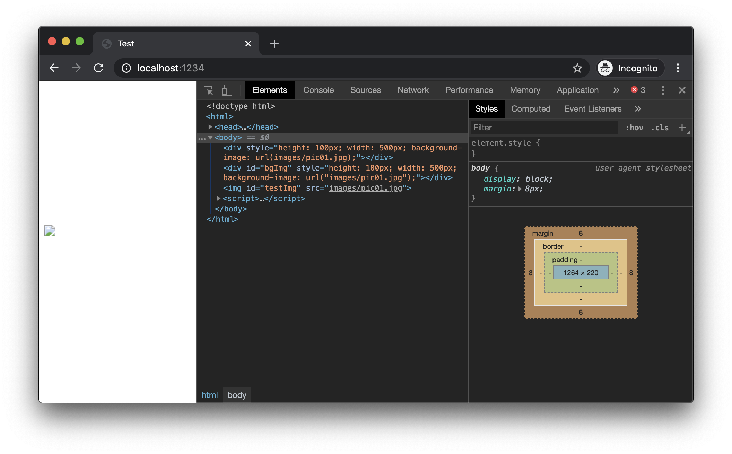Switch to the Elements tab
The height and width of the screenshot is (454, 732).
pos(270,90)
